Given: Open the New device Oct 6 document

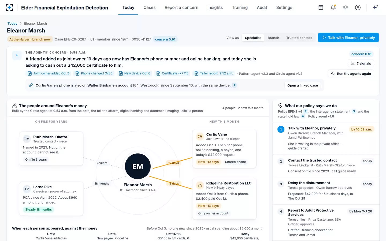Looking at the screenshot, I should (135, 73).
